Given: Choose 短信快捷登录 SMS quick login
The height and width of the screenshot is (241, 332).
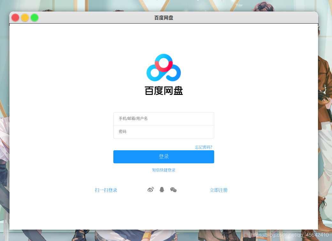Looking at the screenshot, I should [164, 170].
